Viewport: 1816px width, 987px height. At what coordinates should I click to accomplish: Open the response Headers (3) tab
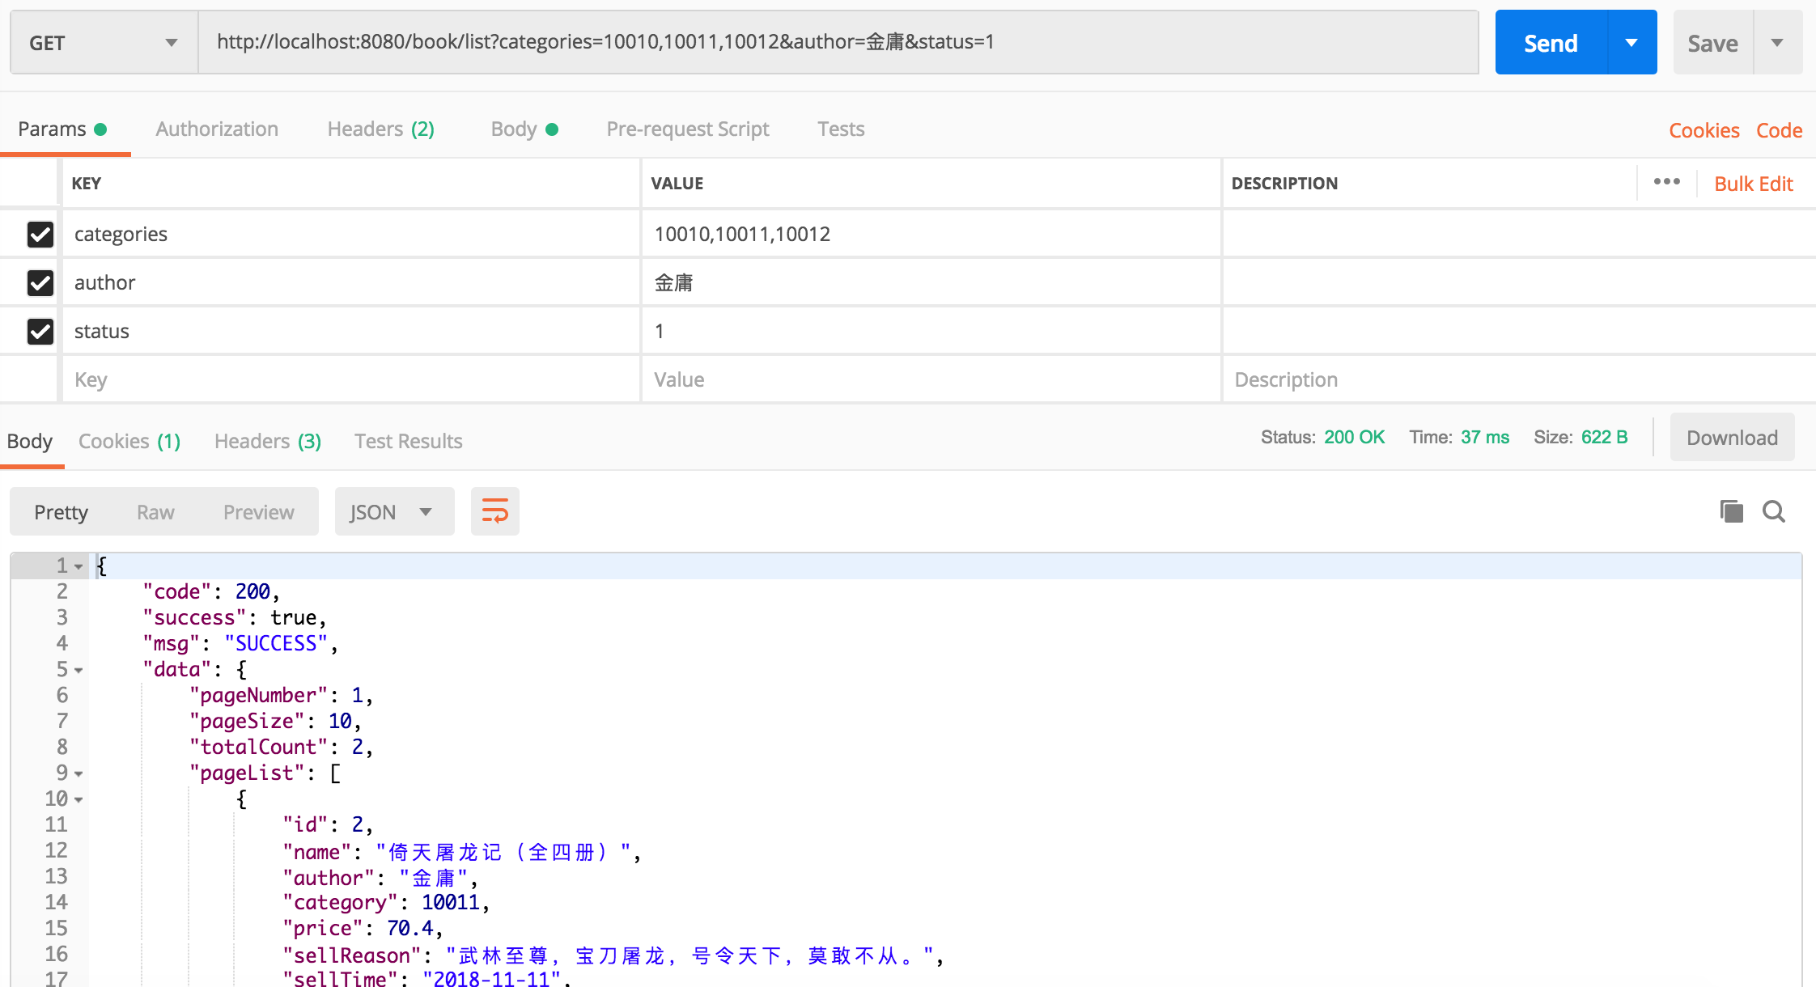[267, 441]
